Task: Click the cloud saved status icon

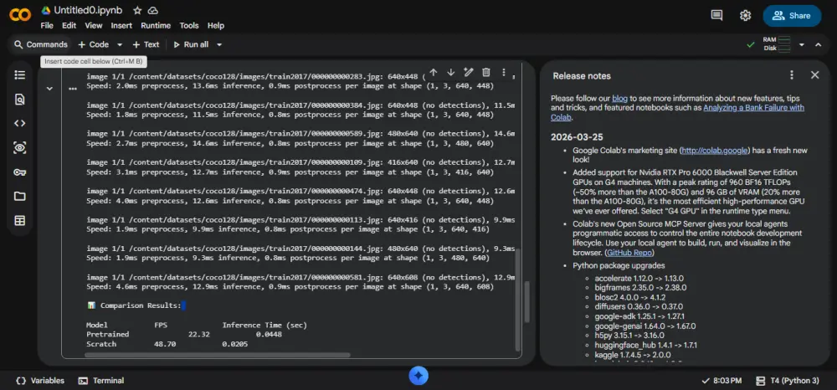Action: tap(153, 11)
